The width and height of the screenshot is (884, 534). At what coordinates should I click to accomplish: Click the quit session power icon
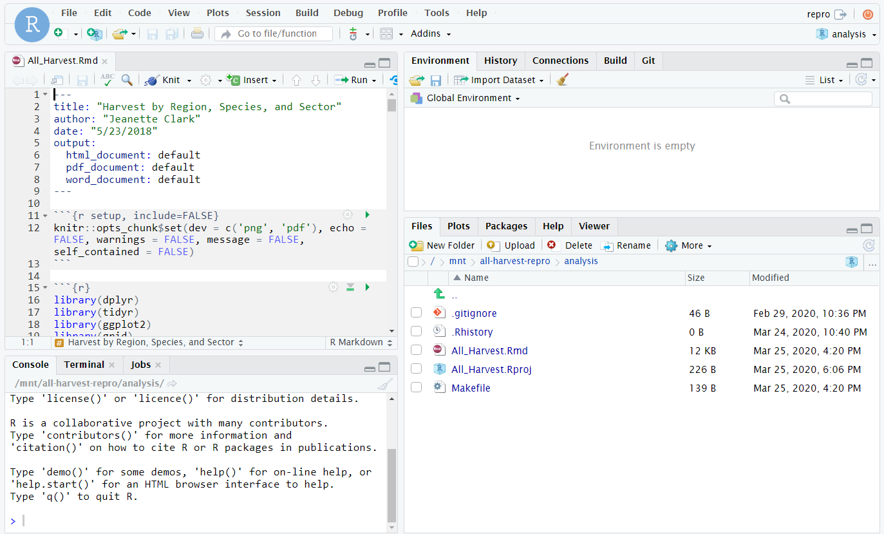click(868, 14)
